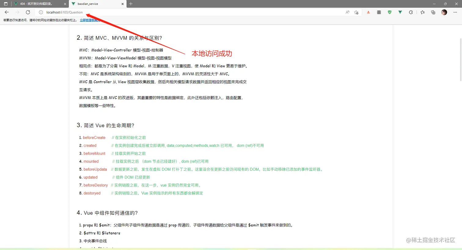Viewport: 462px width, 250px height.
Task: Open the browser profile avatar
Action: coord(444,12)
